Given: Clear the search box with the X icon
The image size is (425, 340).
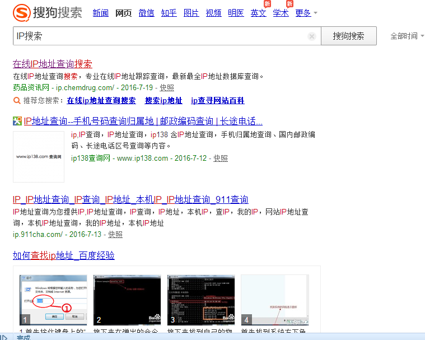Looking at the screenshot, I should point(312,36).
